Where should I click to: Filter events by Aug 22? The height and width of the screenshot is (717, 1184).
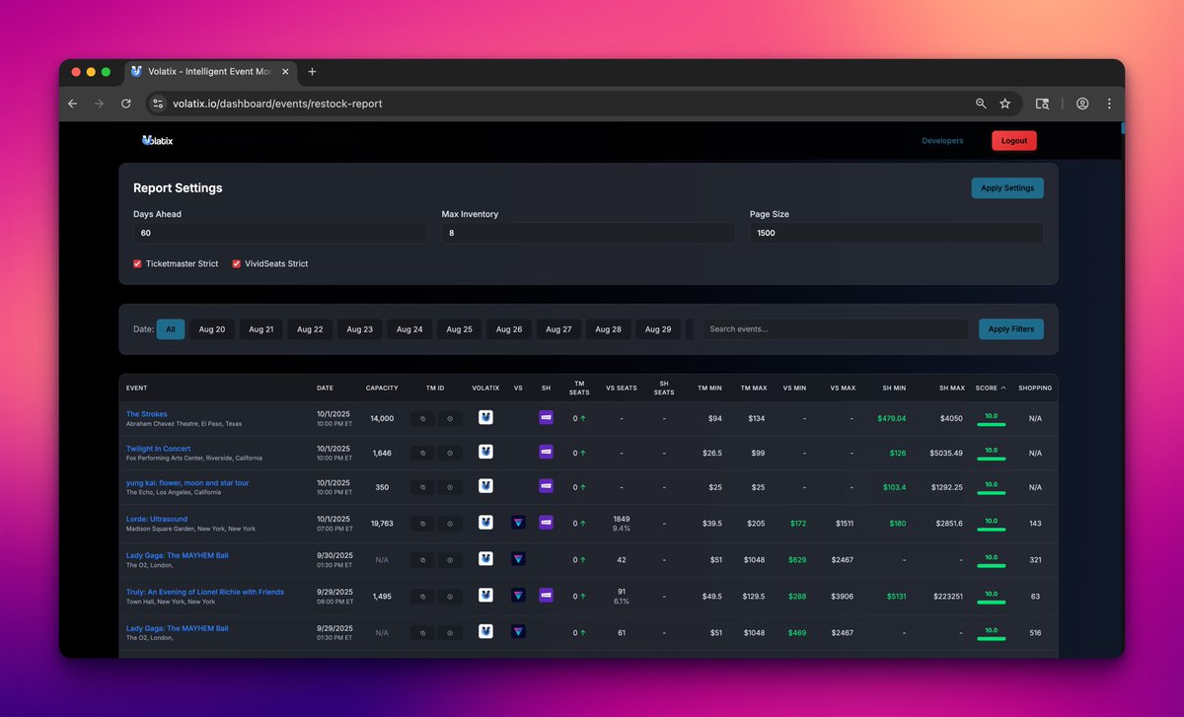pos(311,329)
